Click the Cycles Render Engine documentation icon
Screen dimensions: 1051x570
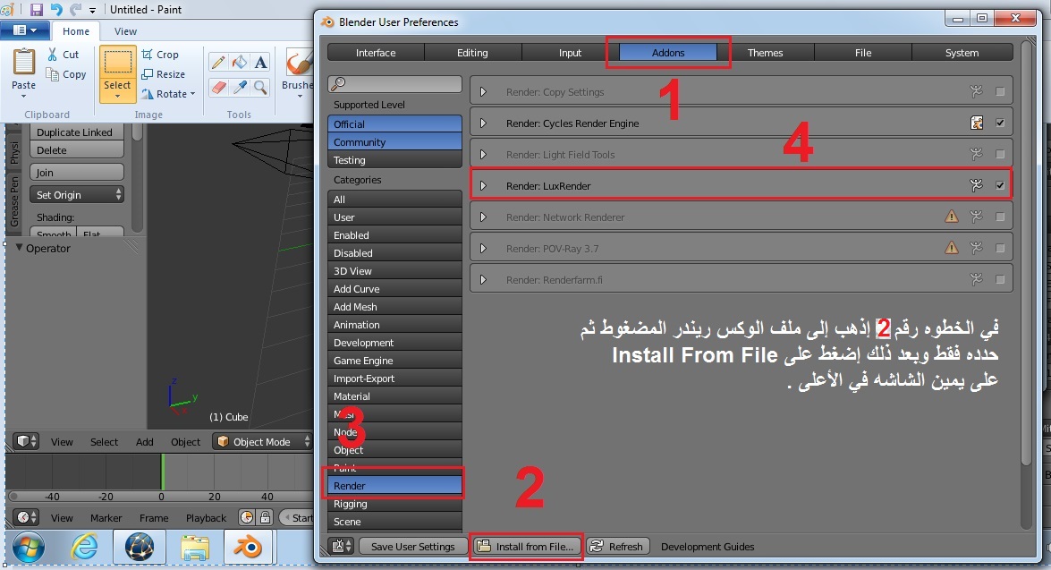(977, 123)
